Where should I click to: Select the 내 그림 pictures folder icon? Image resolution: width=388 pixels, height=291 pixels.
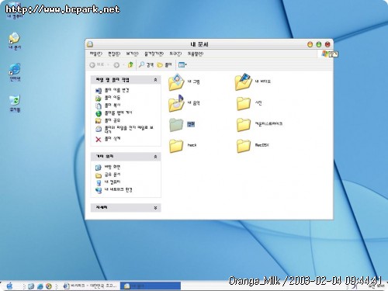pos(176,82)
